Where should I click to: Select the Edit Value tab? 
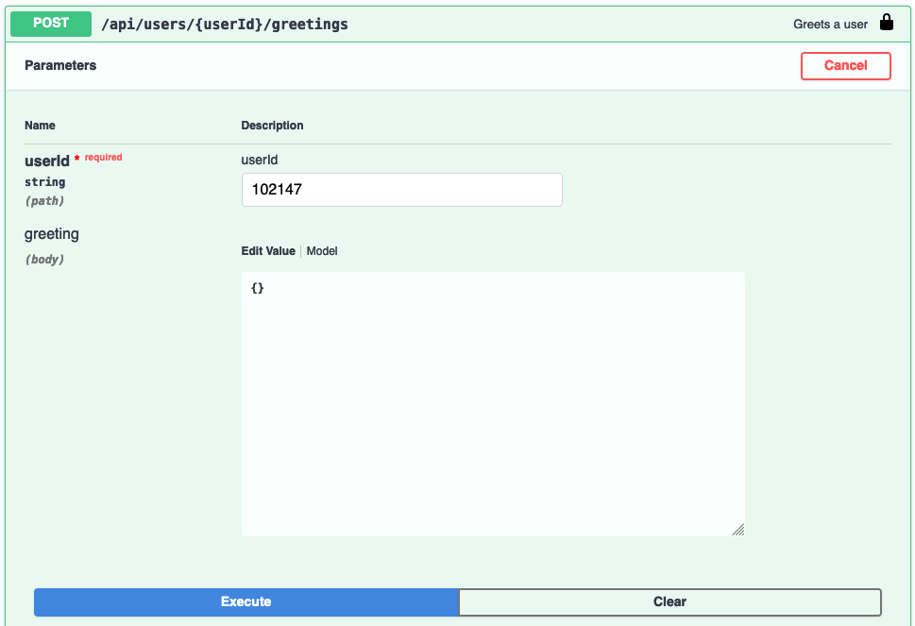click(x=267, y=250)
